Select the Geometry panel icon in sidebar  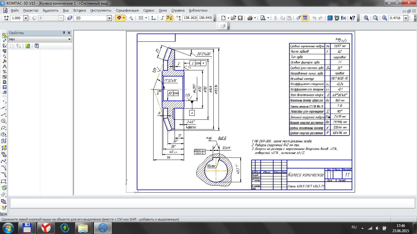coord(4,35)
